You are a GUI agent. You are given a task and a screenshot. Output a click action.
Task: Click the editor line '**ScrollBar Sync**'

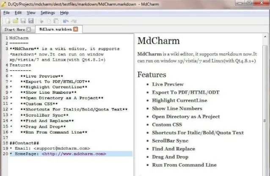[44, 115]
